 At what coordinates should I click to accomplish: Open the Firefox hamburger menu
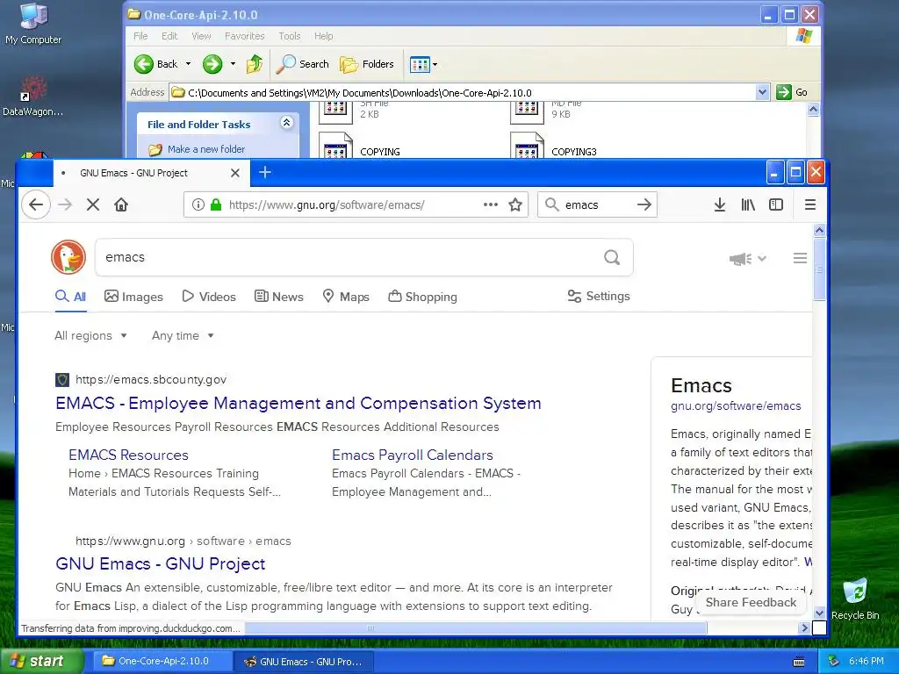(809, 204)
